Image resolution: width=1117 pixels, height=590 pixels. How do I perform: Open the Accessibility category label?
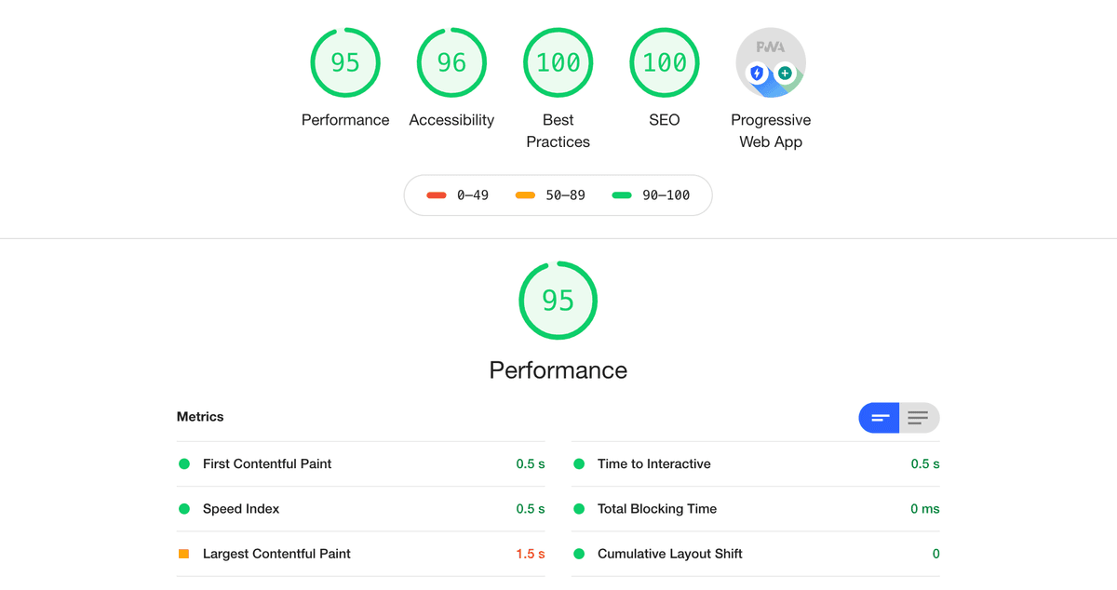point(451,120)
